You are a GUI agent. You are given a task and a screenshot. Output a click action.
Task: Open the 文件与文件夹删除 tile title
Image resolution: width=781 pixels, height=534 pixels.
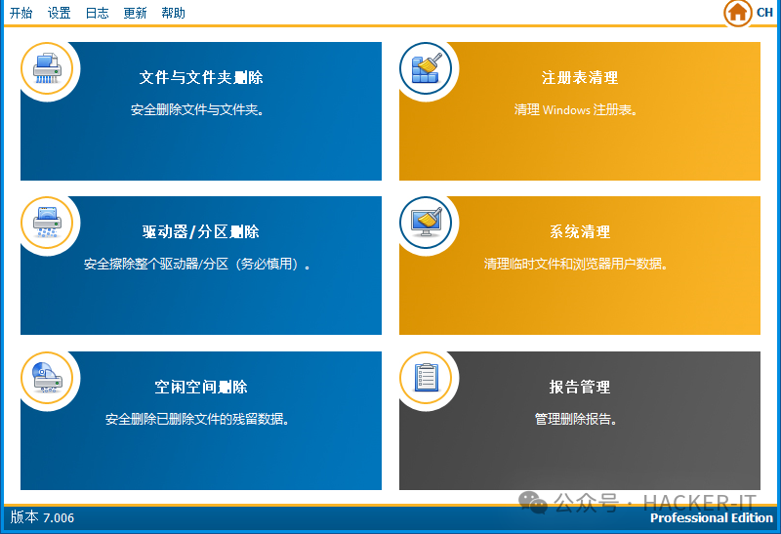coord(201,77)
